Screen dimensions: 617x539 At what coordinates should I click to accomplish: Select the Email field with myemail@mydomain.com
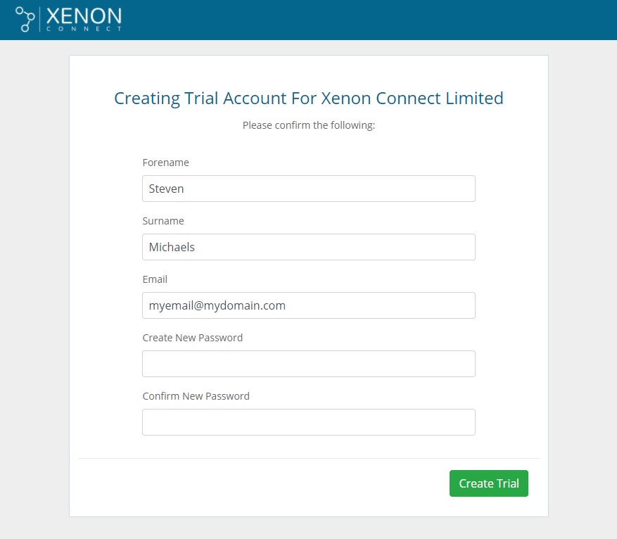pyautogui.click(x=308, y=305)
